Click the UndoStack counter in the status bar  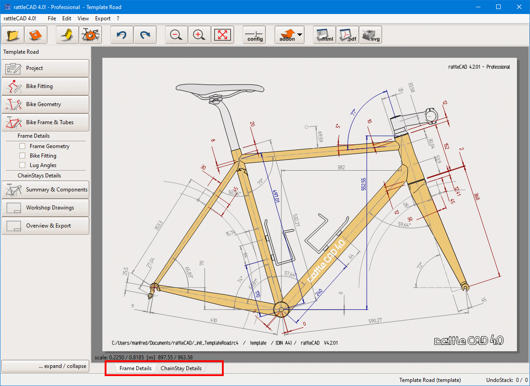507,380
